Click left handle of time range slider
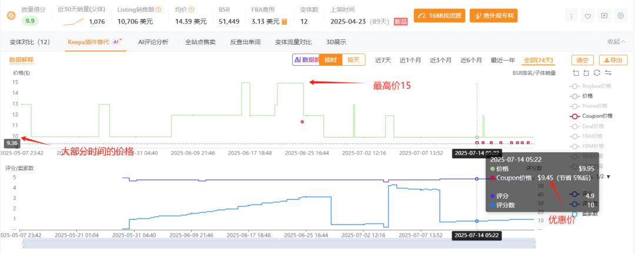 pos(24,244)
